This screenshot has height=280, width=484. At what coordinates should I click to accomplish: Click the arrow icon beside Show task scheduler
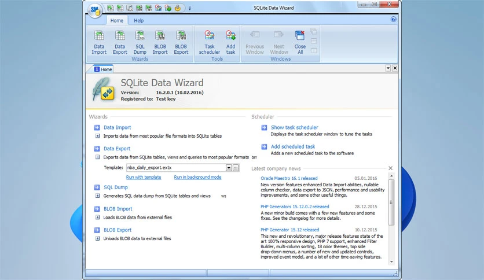(x=264, y=127)
